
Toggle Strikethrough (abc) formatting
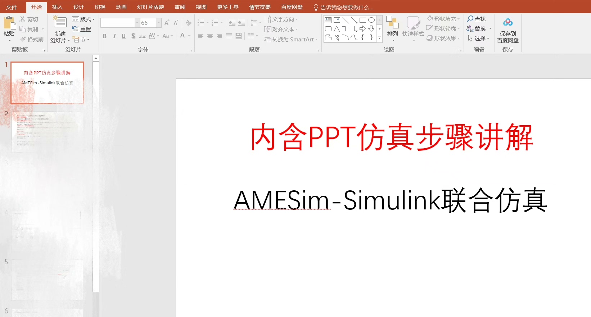pyautogui.click(x=143, y=36)
